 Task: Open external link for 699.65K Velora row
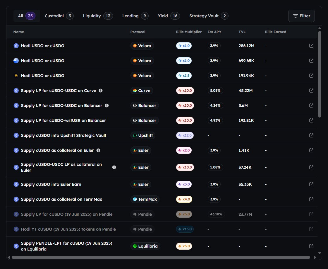pyautogui.click(x=311, y=61)
